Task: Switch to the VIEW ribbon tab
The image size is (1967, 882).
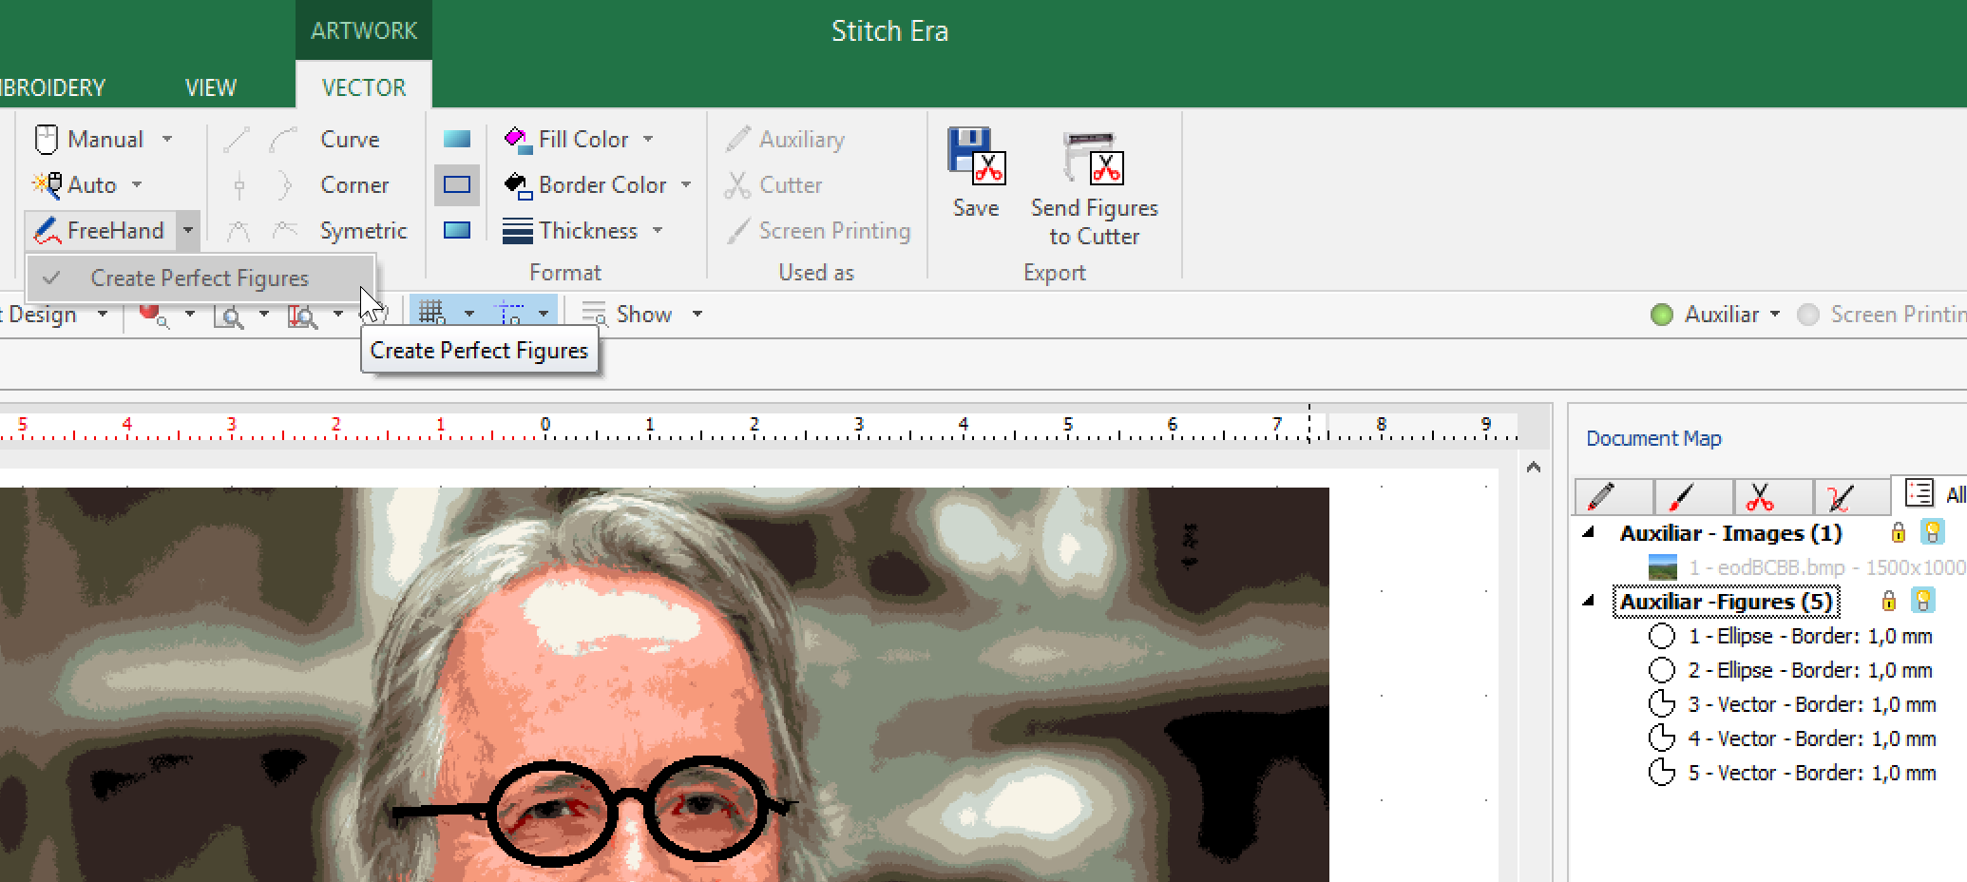Action: pos(210,87)
